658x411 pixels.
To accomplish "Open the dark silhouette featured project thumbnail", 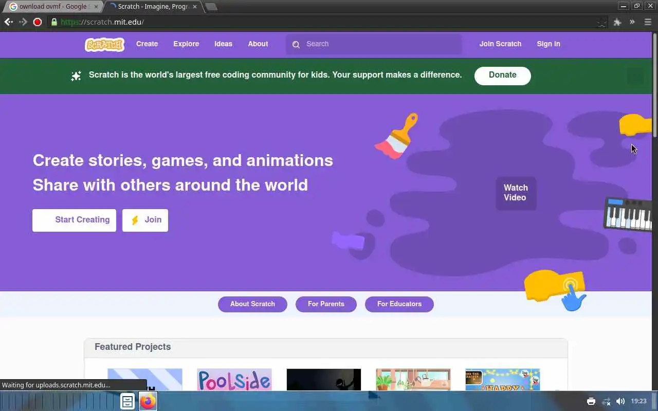I will (324, 380).
